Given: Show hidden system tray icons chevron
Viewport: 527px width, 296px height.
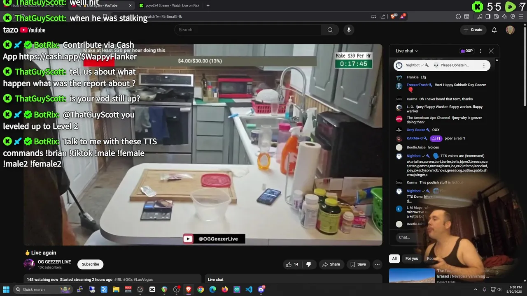Looking at the screenshot, I should [x=476, y=289].
